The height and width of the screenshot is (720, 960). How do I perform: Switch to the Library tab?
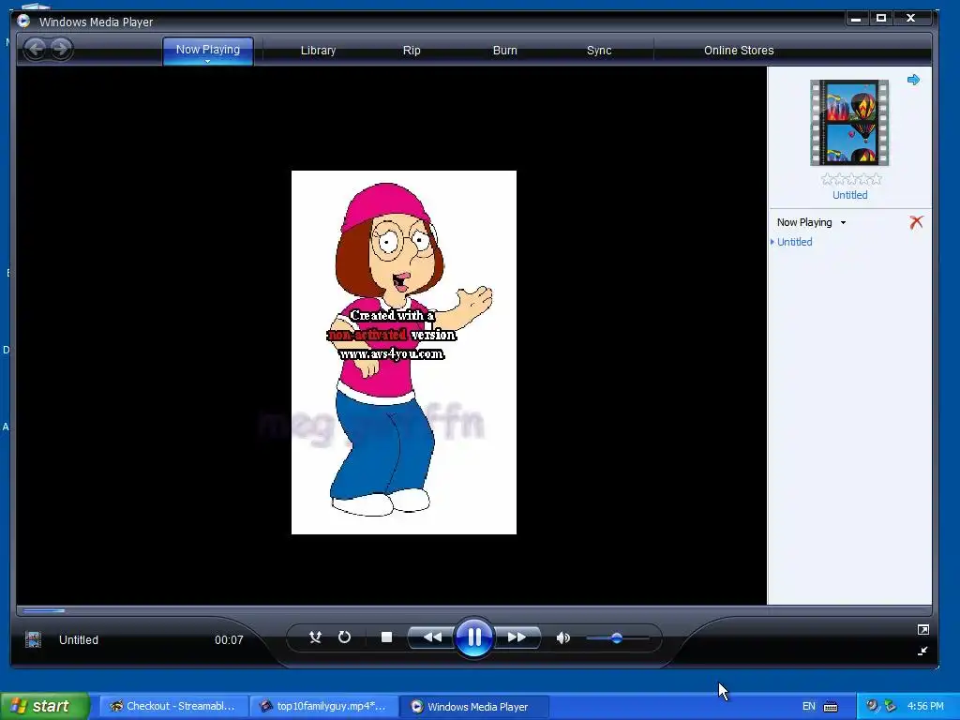point(318,51)
